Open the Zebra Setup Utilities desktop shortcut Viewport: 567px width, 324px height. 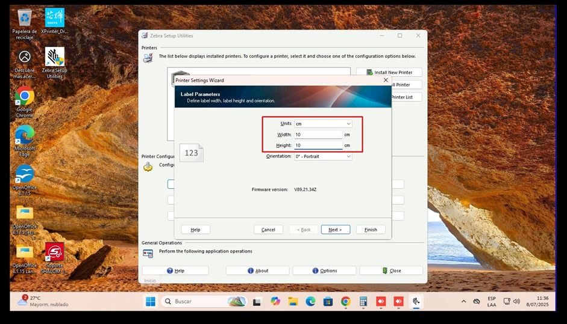click(55, 58)
